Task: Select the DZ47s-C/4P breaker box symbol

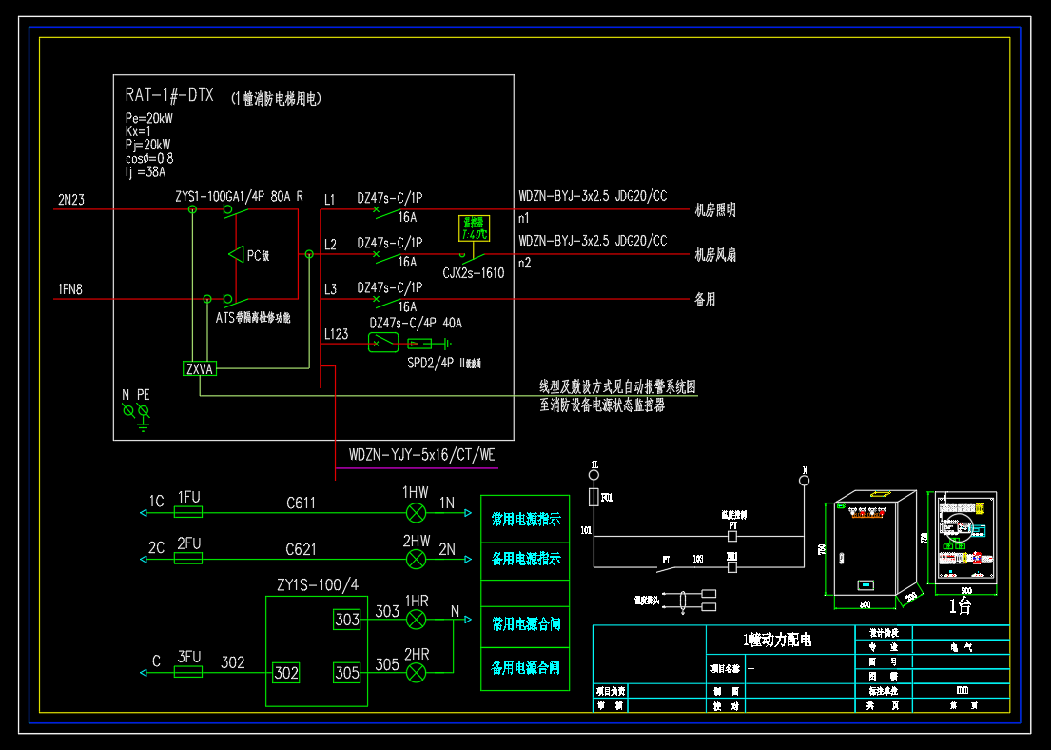Action: (383, 344)
